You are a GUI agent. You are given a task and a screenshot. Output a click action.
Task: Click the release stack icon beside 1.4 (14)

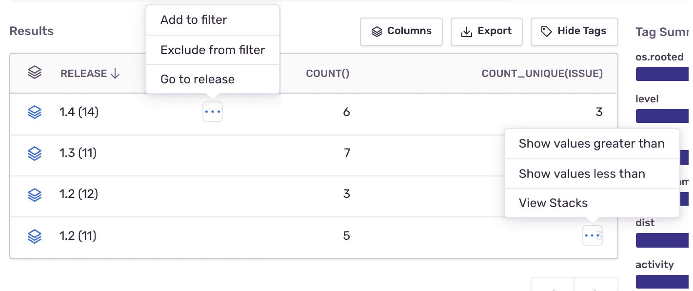(x=34, y=112)
